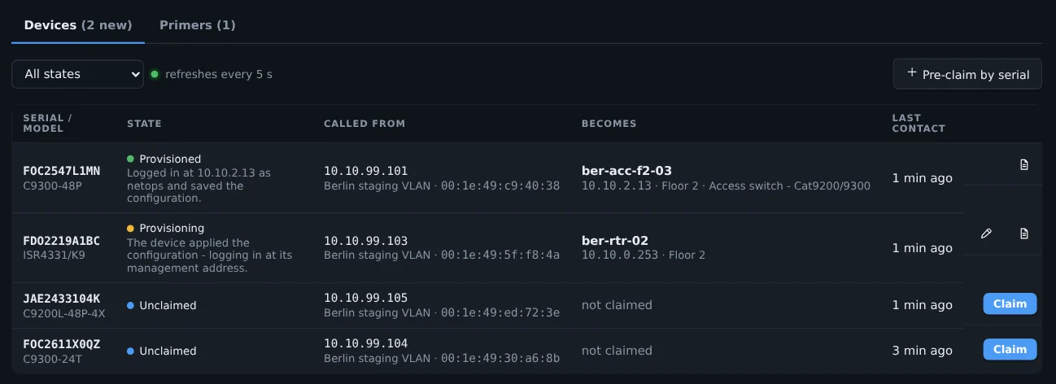The width and height of the screenshot is (1056, 384).
Task: Click the State column header
Action: pos(144,124)
